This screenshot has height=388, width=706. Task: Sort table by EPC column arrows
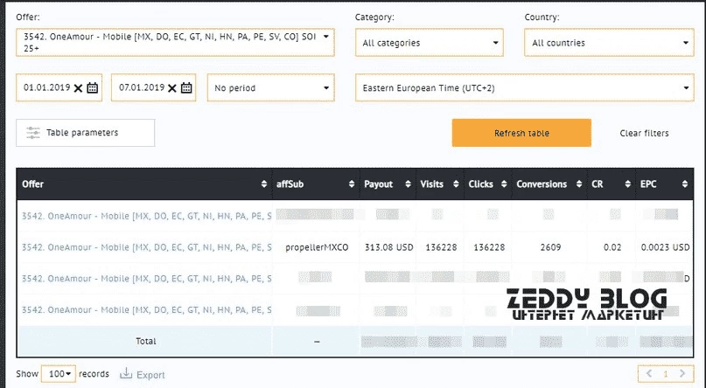[685, 184]
